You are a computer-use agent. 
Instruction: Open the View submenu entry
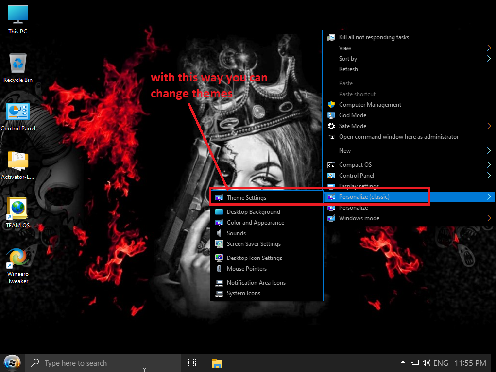[x=409, y=48]
